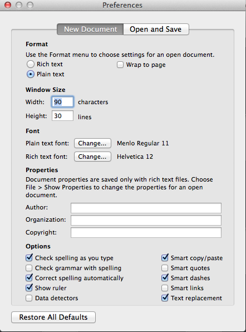Image resolution: width=246 pixels, height=332 pixels.
Task: Click the 'Window Size' section heading
Action: tap(46, 90)
